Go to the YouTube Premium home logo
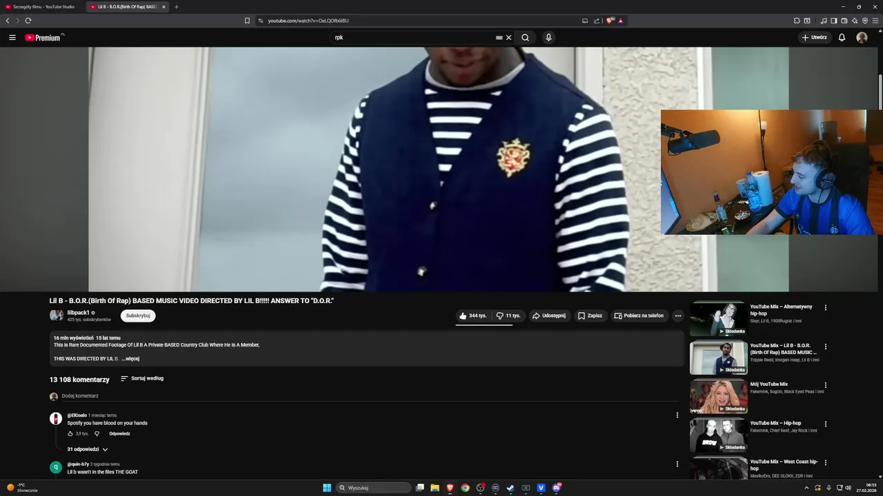The width and height of the screenshot is (883, 496). click(x=44, y=38)
